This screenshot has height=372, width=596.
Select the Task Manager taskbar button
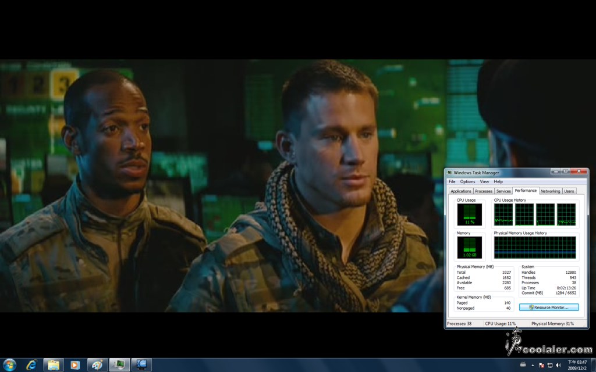click(x=119, y=365)
